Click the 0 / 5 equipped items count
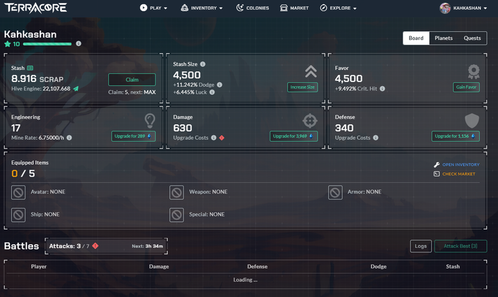Viewport: 498px width, 297px height. 23,173
